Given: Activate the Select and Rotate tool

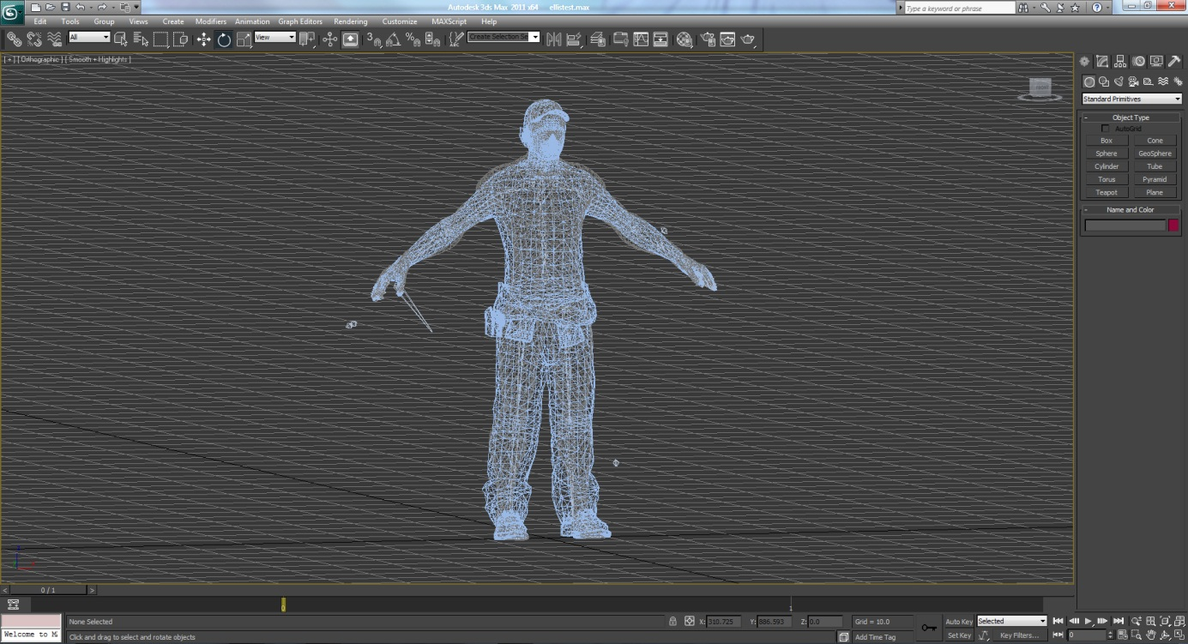Looking at the screenshot, I should pos(224,39).
